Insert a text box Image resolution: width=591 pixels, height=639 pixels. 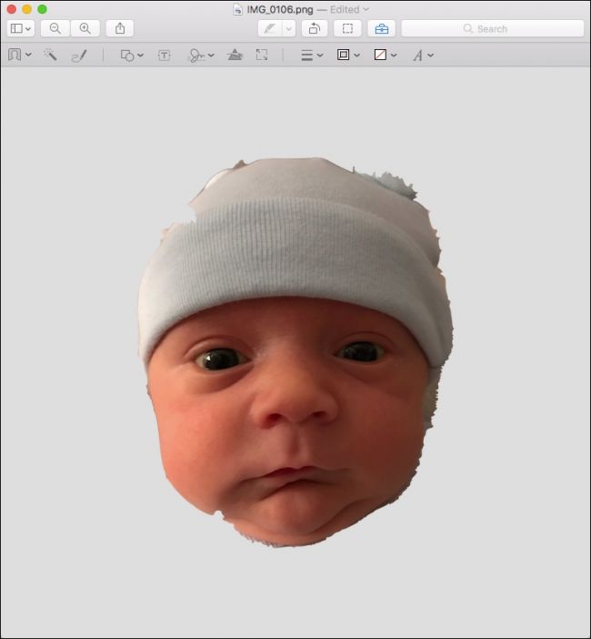point(164,56)
